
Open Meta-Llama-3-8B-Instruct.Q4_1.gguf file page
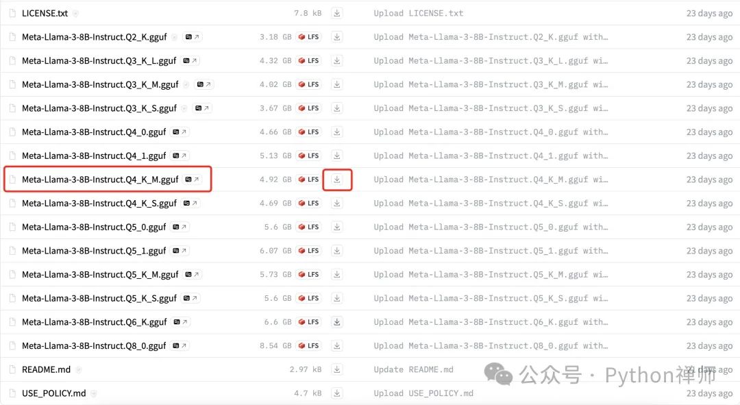tap(94, 156)
